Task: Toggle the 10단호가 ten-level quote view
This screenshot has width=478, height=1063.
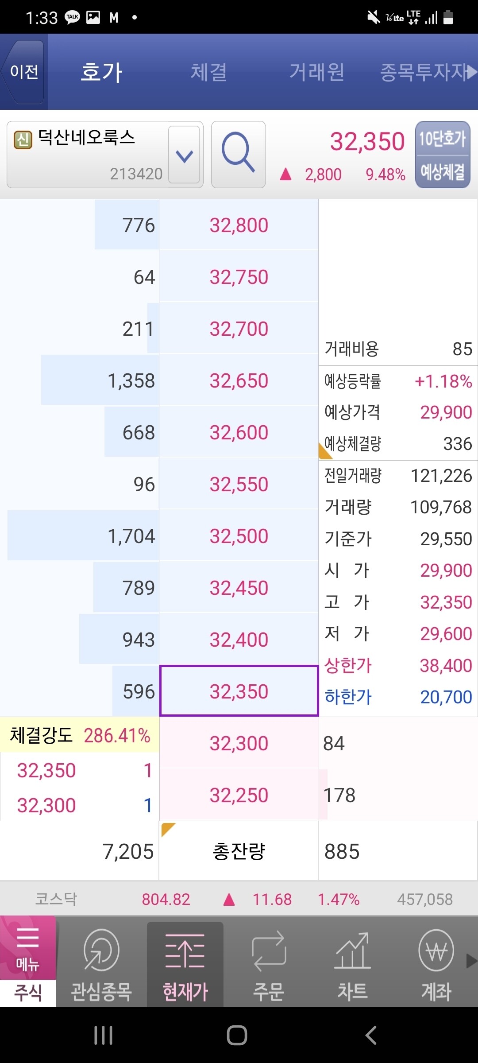Action: click(443, 138)
